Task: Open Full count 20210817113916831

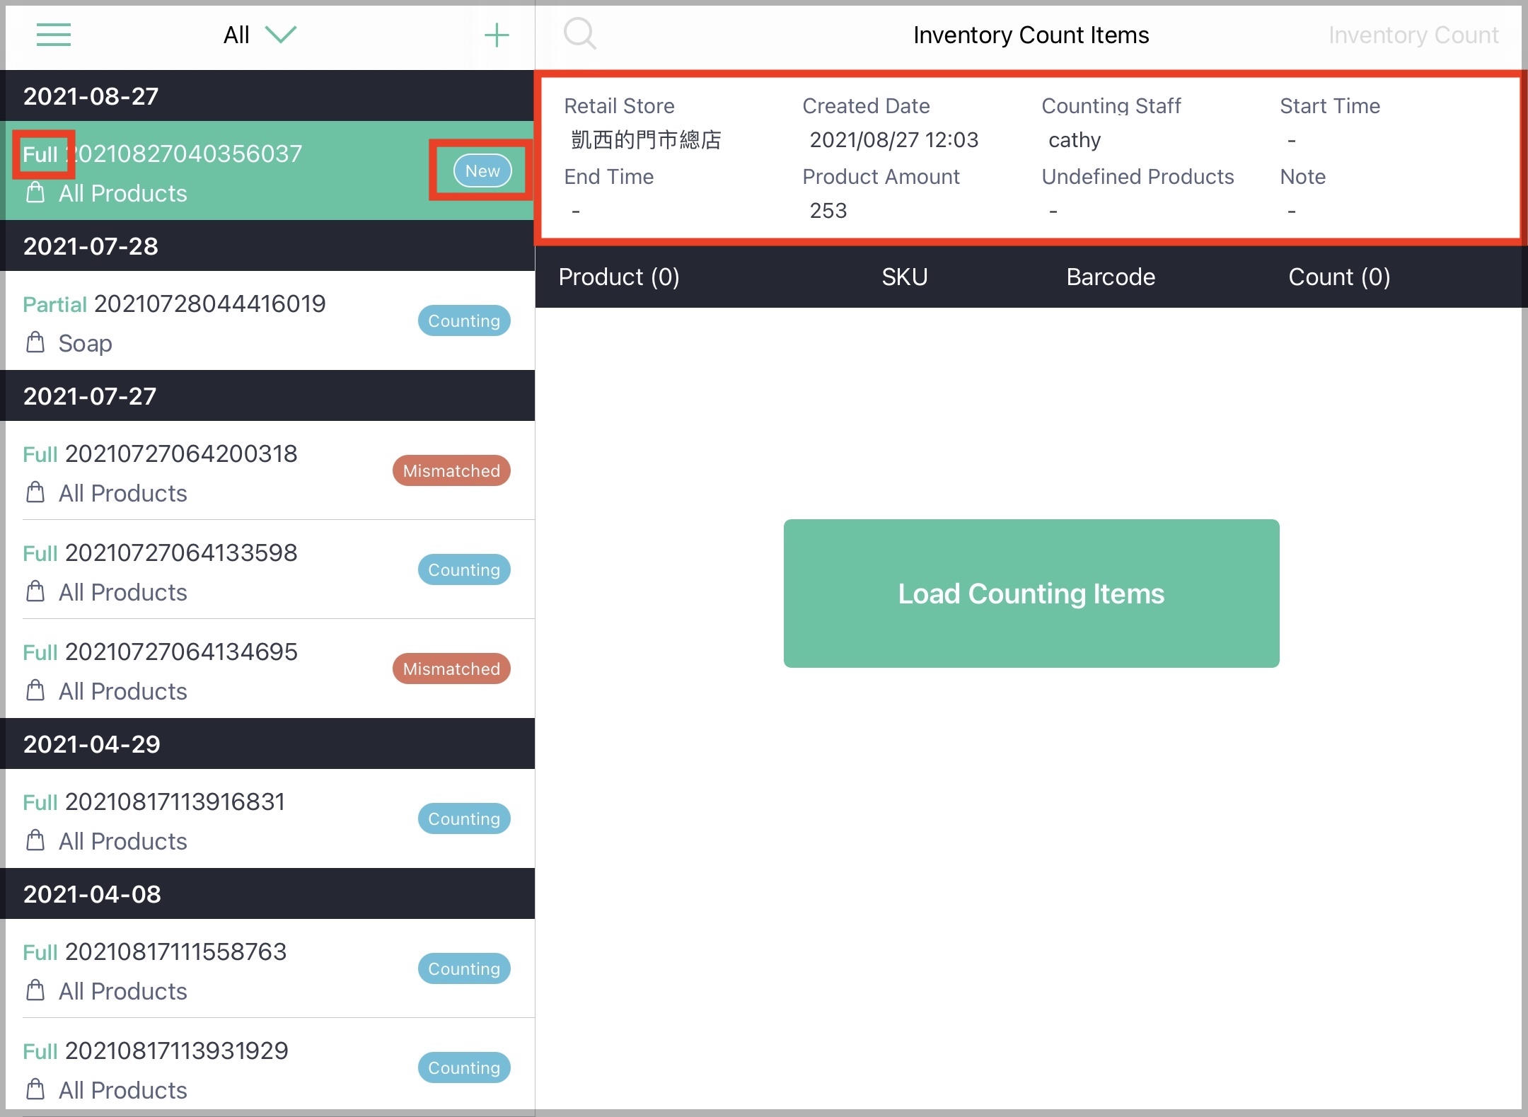Action: [269, 818]
